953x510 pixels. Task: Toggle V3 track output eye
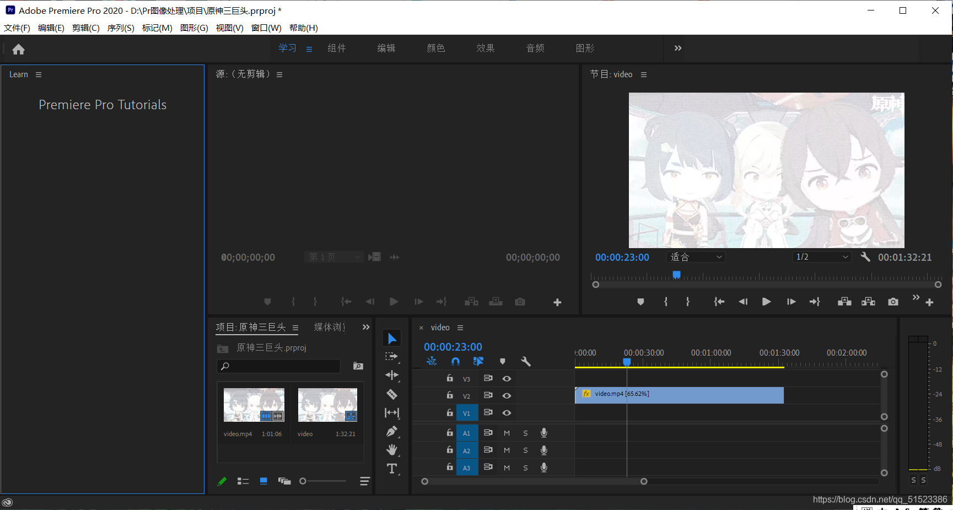(507, 379)
